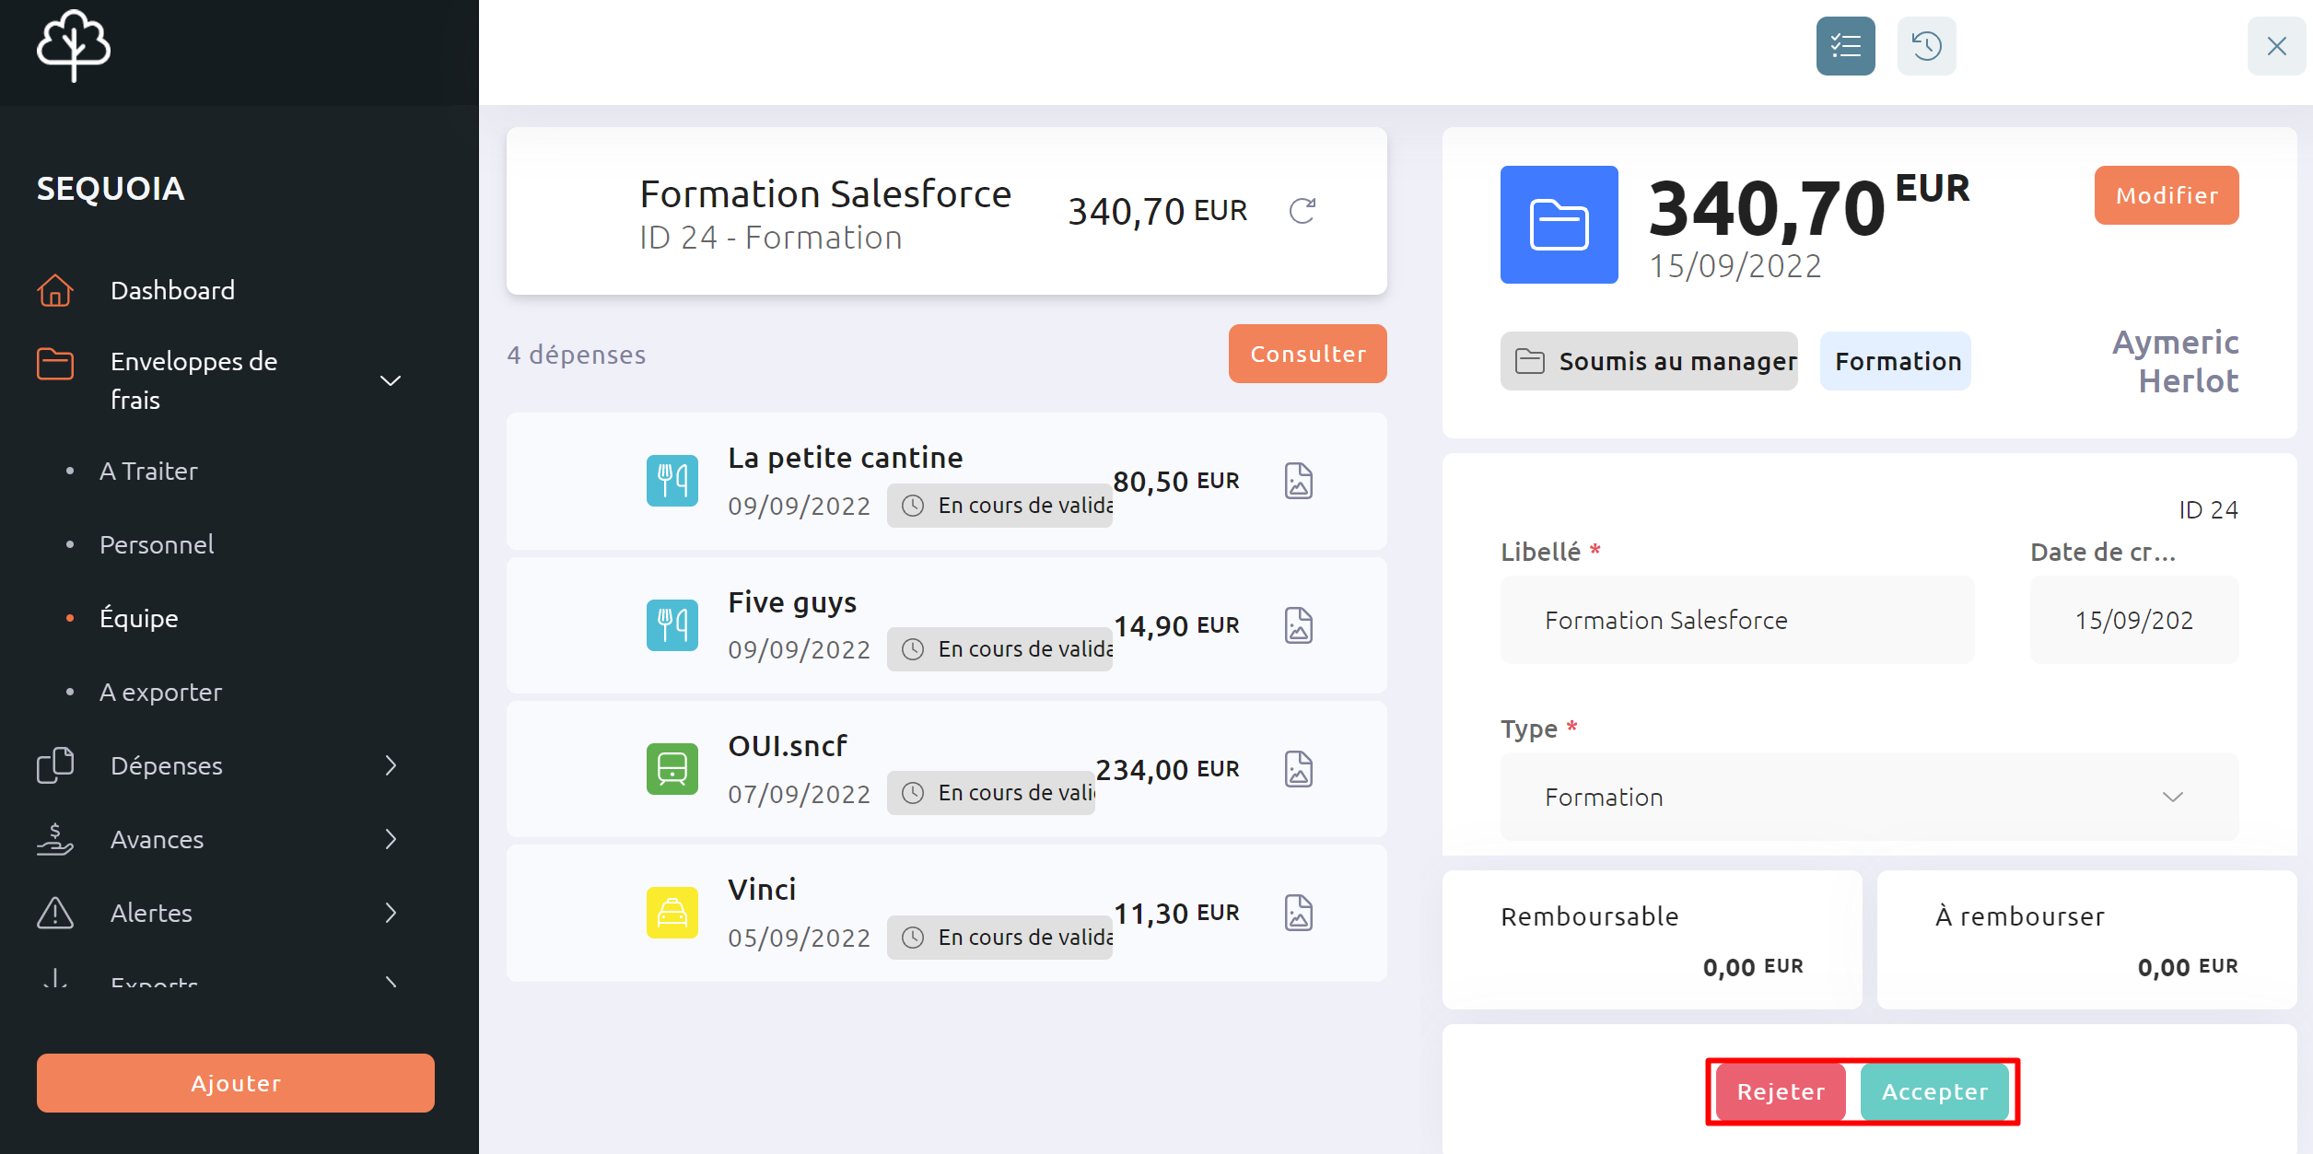This screenshot has height=1154, width=2313.
Task: Select Équipe submenu item
Action: click(x=139, y=618)
